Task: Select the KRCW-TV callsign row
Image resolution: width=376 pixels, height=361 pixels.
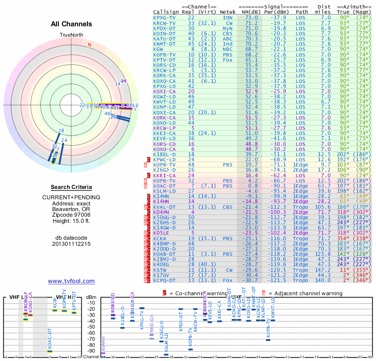Action: click(x=164, y=23)
